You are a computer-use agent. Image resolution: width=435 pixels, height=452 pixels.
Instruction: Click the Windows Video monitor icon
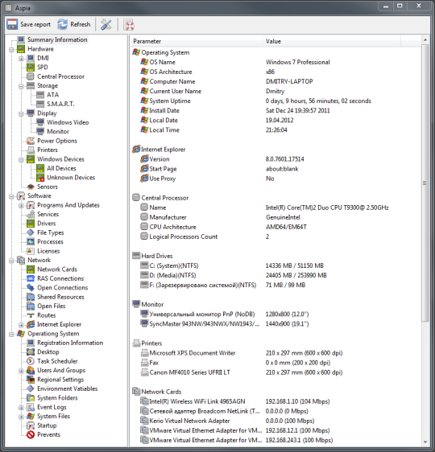pyautogui.click(x=40, y=122)
